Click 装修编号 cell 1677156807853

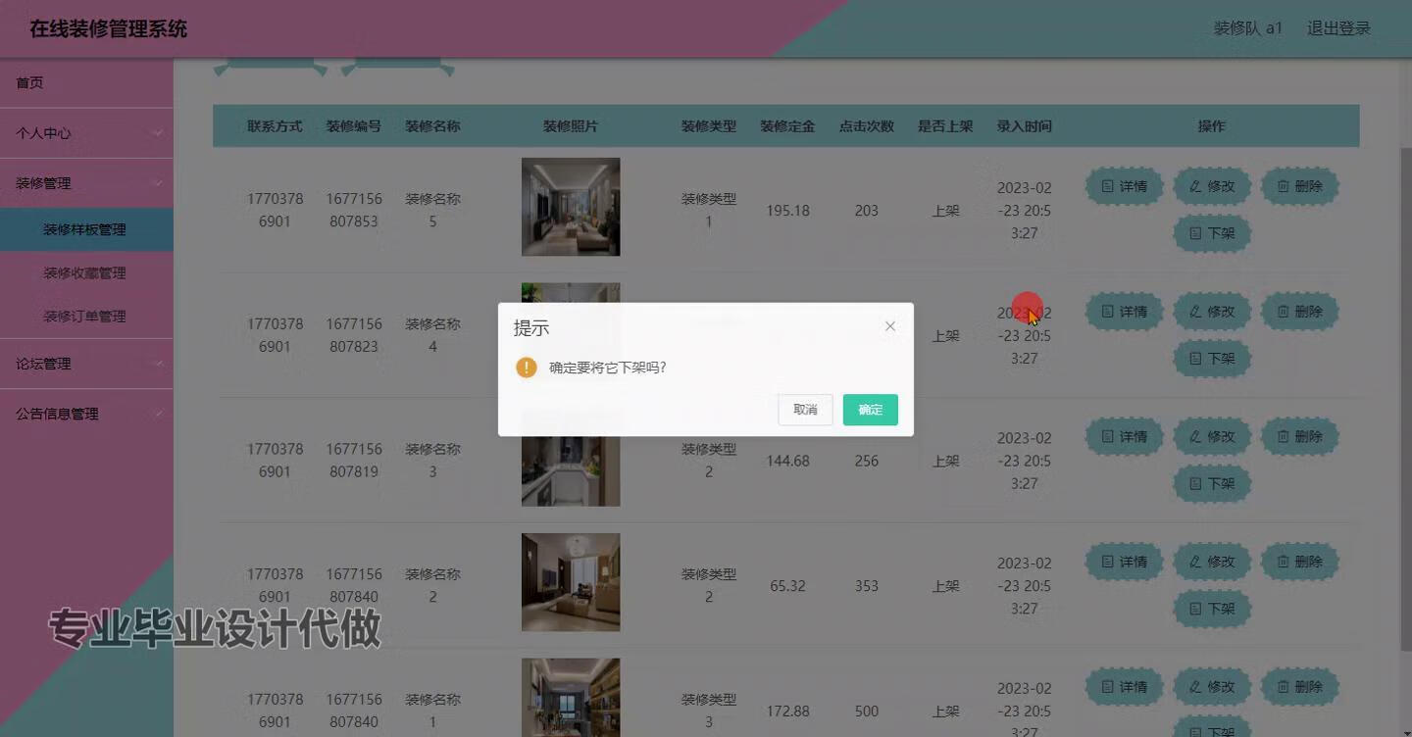354,210
